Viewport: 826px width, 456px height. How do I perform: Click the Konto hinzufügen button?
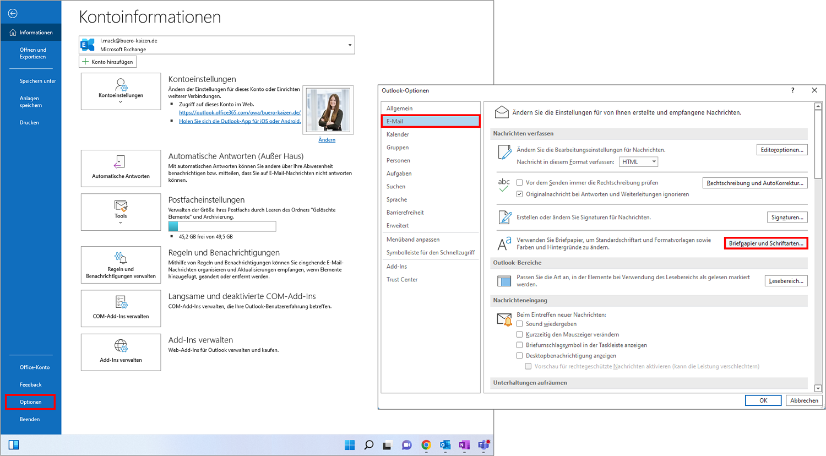(x=108, y=62)
